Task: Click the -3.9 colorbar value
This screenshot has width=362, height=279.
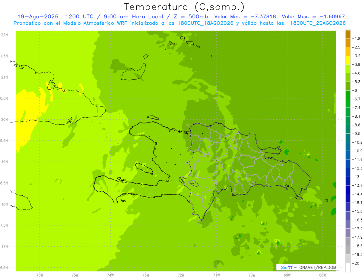Action: coord(357,64)
